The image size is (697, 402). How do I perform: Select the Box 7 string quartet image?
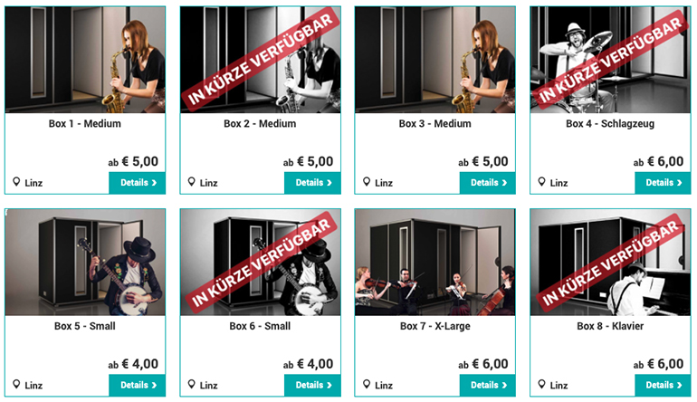pyautogui.click(x=435, y=263)
